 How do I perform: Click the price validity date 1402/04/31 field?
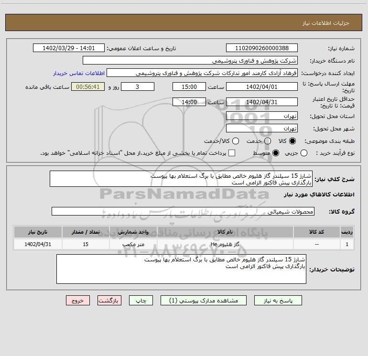[x=262, y=102]
